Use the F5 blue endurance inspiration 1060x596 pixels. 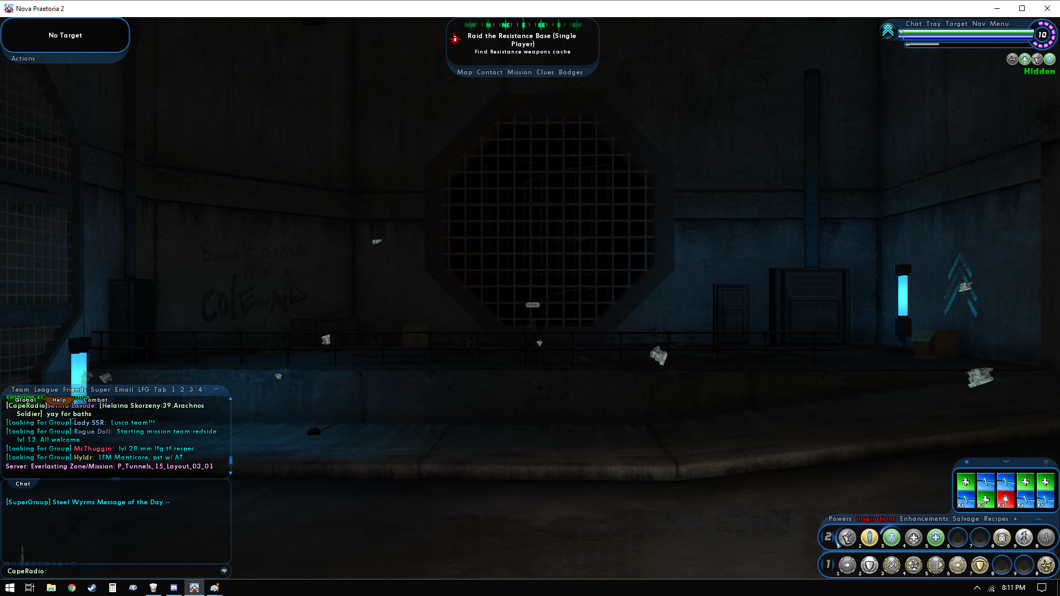1045,500
